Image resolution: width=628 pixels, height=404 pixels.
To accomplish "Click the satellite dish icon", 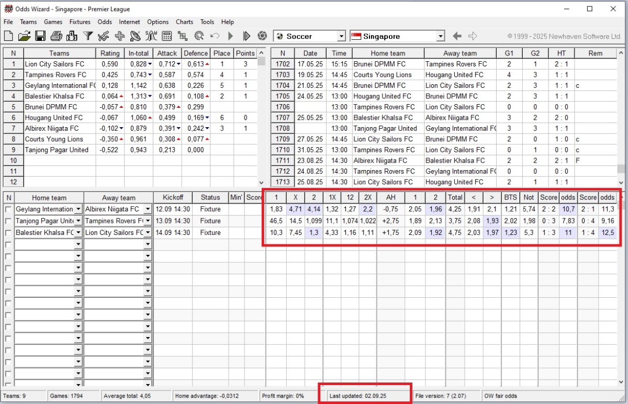I will coord(136,36).
